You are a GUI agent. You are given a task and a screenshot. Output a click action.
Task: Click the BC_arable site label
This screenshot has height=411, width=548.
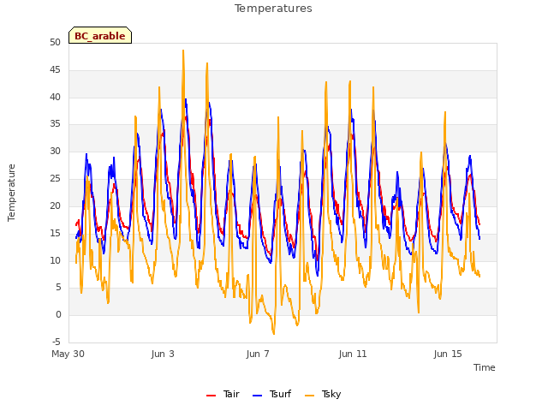100,35
